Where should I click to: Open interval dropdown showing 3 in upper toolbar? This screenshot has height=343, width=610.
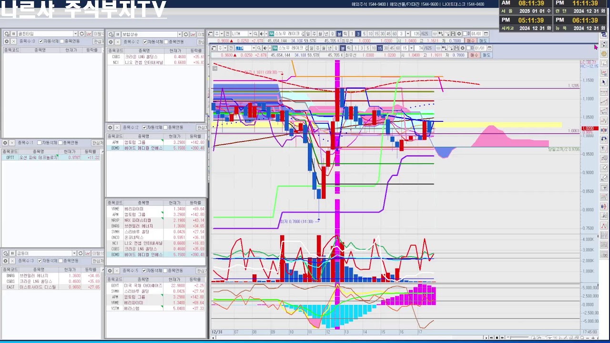tap(407, 34)
